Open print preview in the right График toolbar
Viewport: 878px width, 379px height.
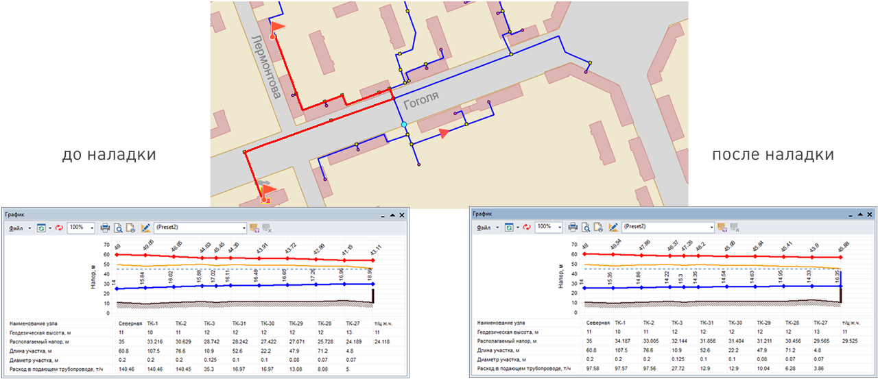[586, 227]
